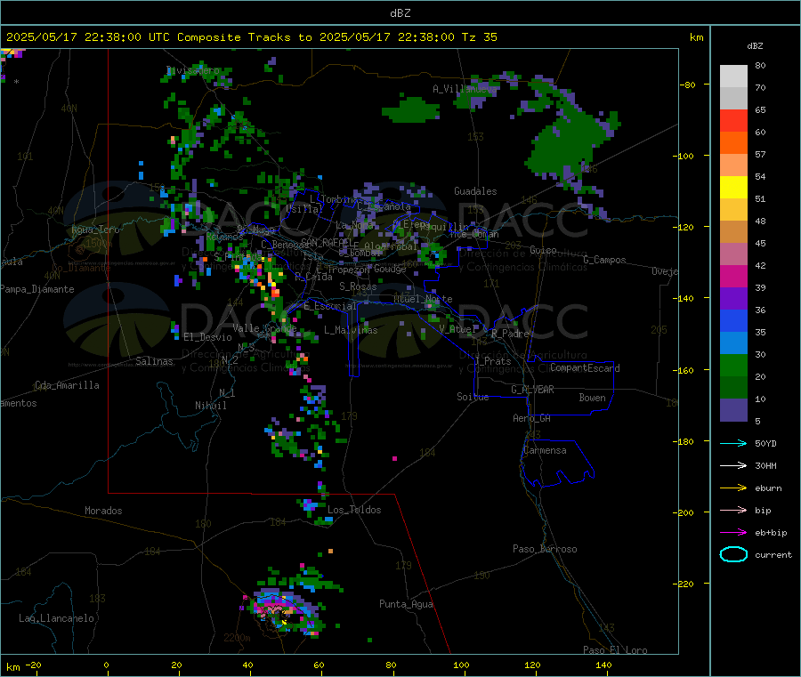
Task: Pick the 36 dBZ blue color swatch
Action: pyautogui.click(x=733, y=320)
